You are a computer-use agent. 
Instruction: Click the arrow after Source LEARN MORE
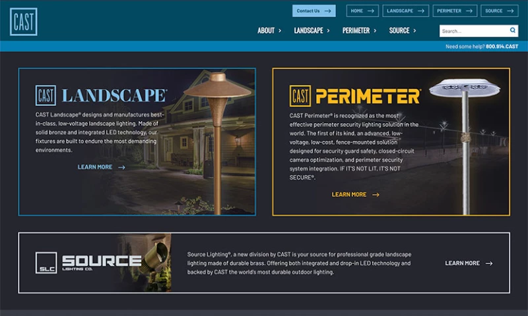point(489,263)
